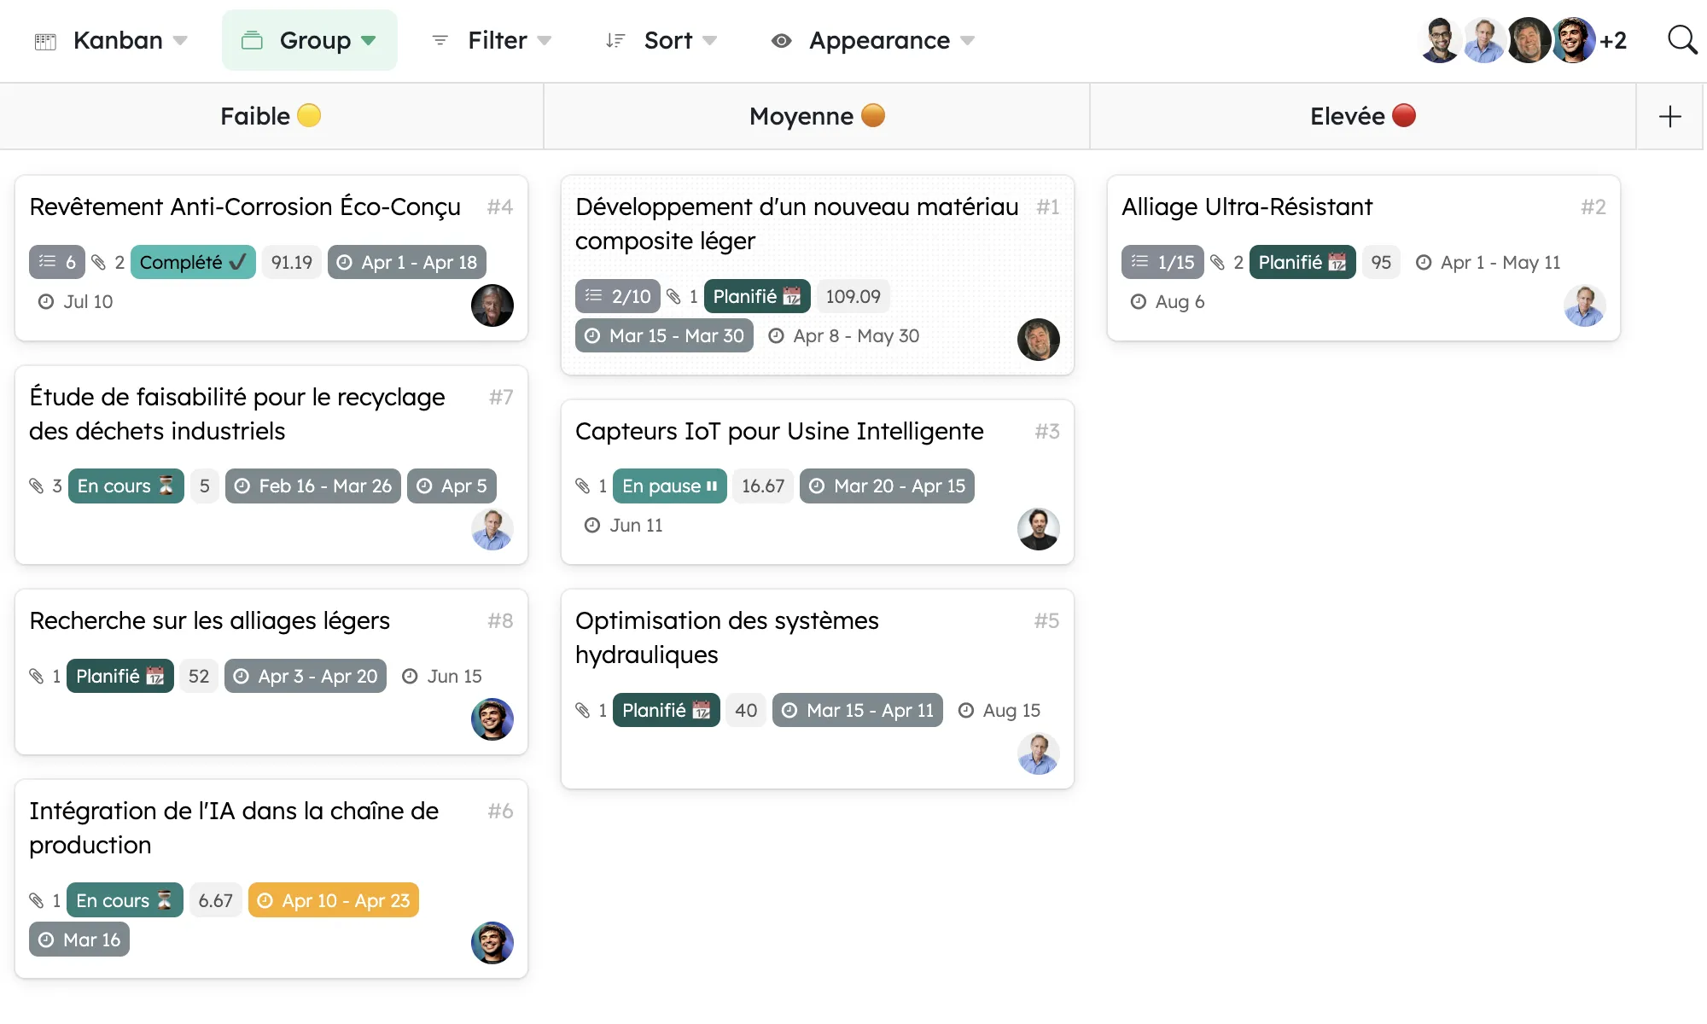Click the +2 more members indicator
This screenshot has width=1707, height=1024.
[x=1612, y=40]
